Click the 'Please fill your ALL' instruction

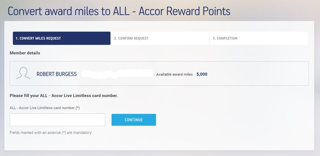[64, 96]
